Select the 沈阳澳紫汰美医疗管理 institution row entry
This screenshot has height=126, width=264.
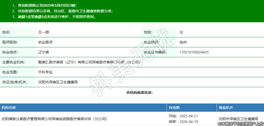pyautogui.click(x=54, y=119)
